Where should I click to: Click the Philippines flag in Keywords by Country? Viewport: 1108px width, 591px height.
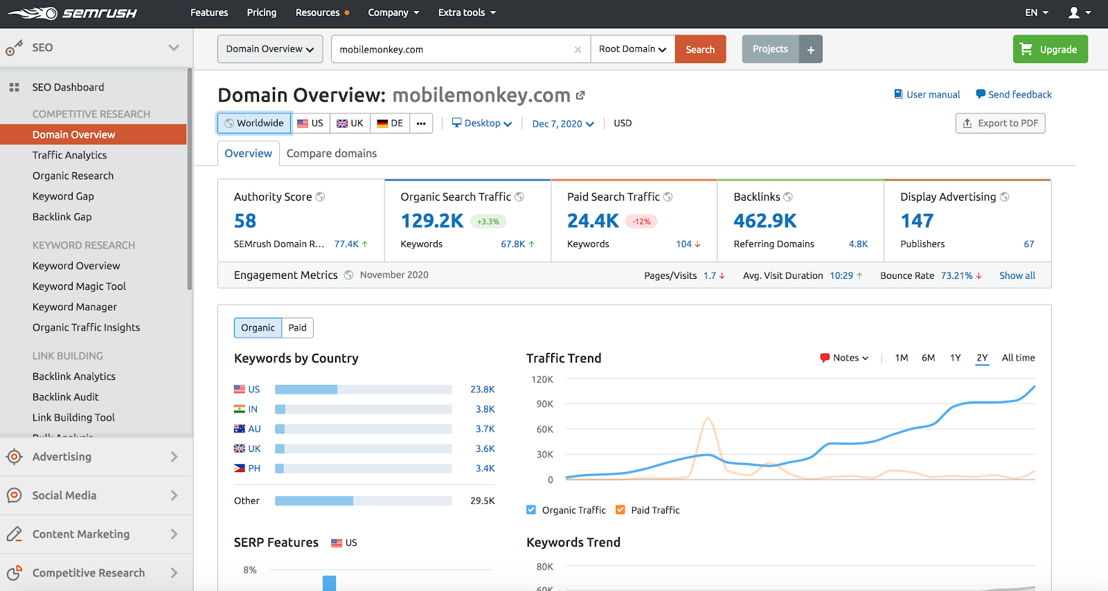click(240, 469)
